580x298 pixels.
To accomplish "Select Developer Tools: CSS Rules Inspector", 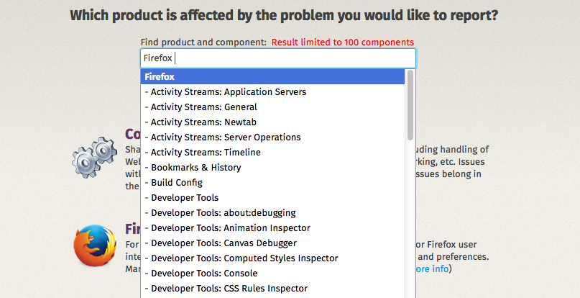I will (x=272, y=289).
